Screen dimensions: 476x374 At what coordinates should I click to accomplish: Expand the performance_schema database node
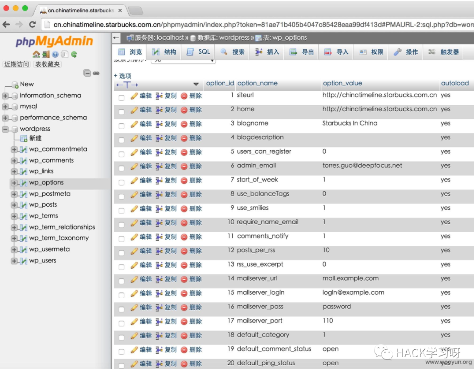click(x=5, y=118)
